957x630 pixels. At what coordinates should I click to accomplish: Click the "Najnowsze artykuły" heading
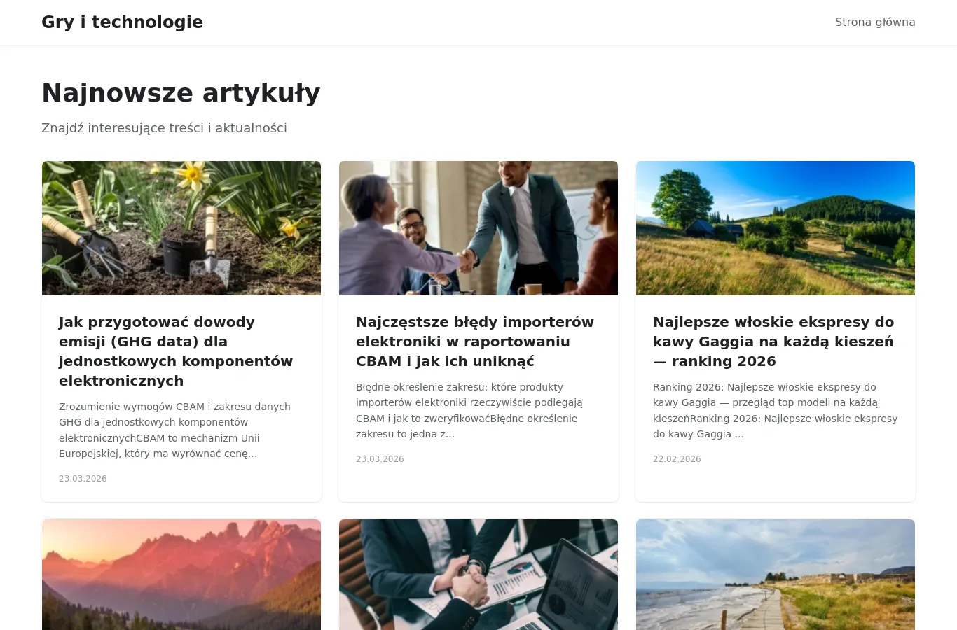pyautogui.click(x=181, y=93)
